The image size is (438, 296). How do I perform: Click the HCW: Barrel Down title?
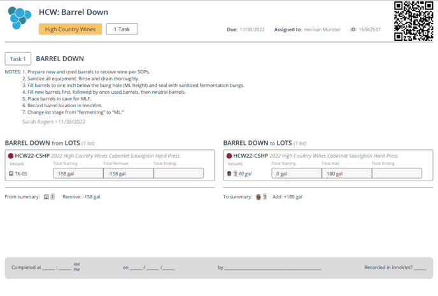coord(73,12)
